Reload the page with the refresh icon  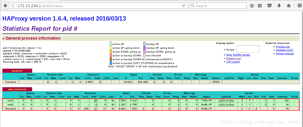[184, 6]
